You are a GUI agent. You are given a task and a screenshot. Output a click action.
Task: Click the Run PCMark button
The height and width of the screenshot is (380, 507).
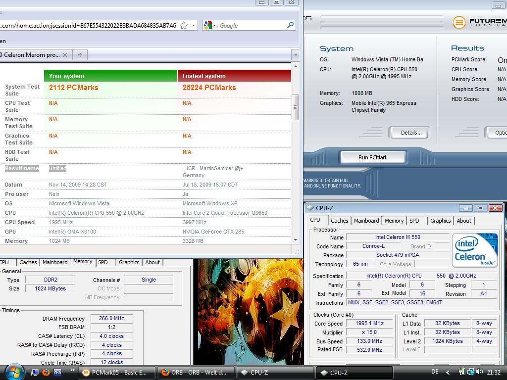tap(373, 157)
